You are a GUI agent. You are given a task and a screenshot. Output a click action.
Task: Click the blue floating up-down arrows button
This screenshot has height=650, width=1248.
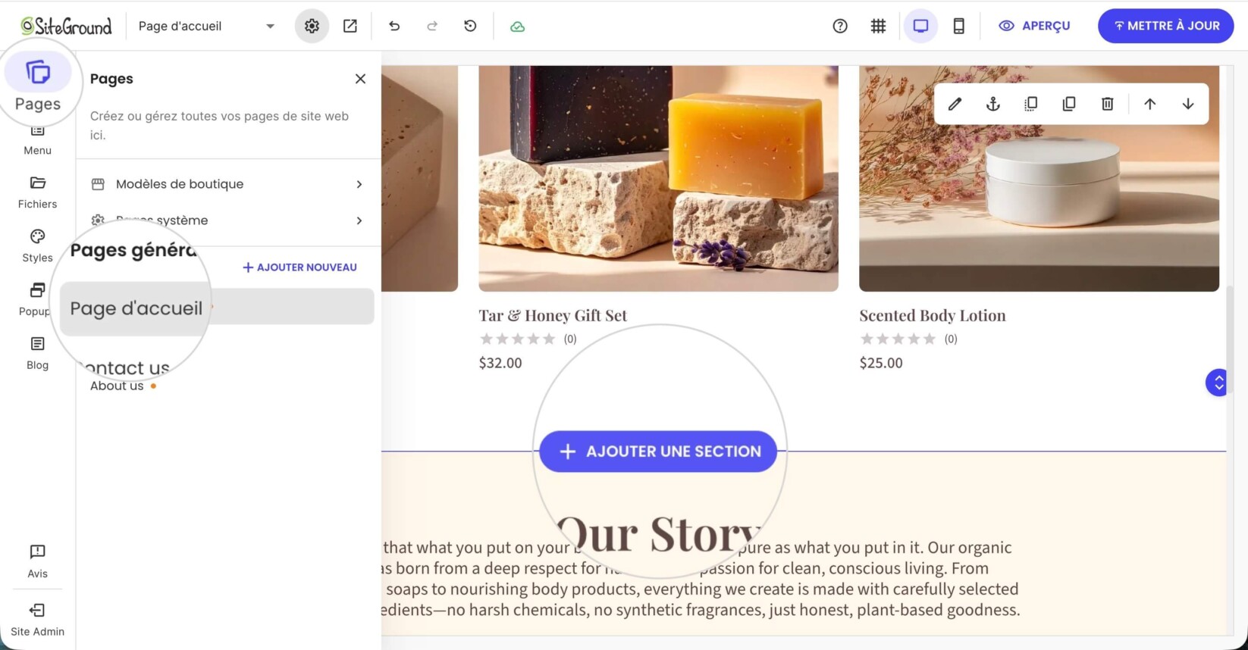point(1216,383)
